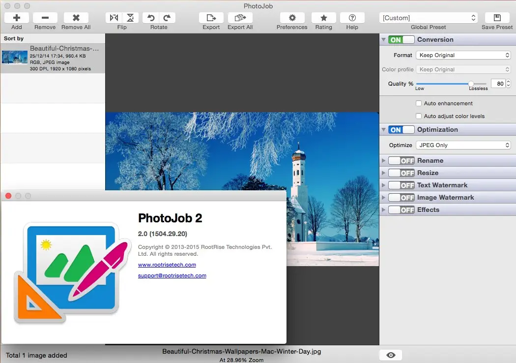
Task: Click the Export icon
Action: click(211, 18)
